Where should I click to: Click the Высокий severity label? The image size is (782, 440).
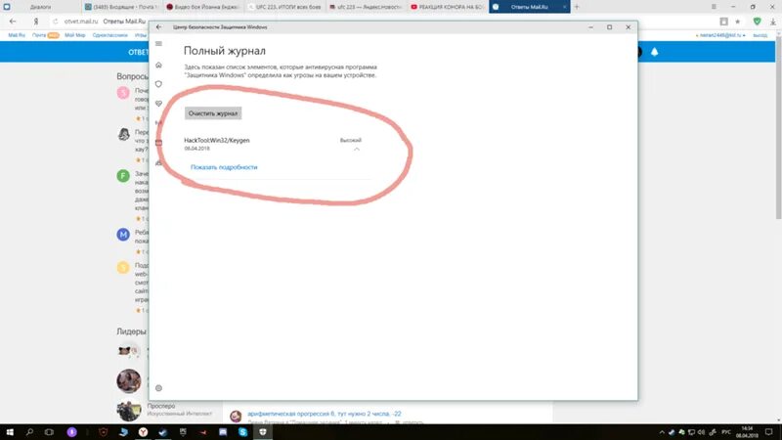351,140
